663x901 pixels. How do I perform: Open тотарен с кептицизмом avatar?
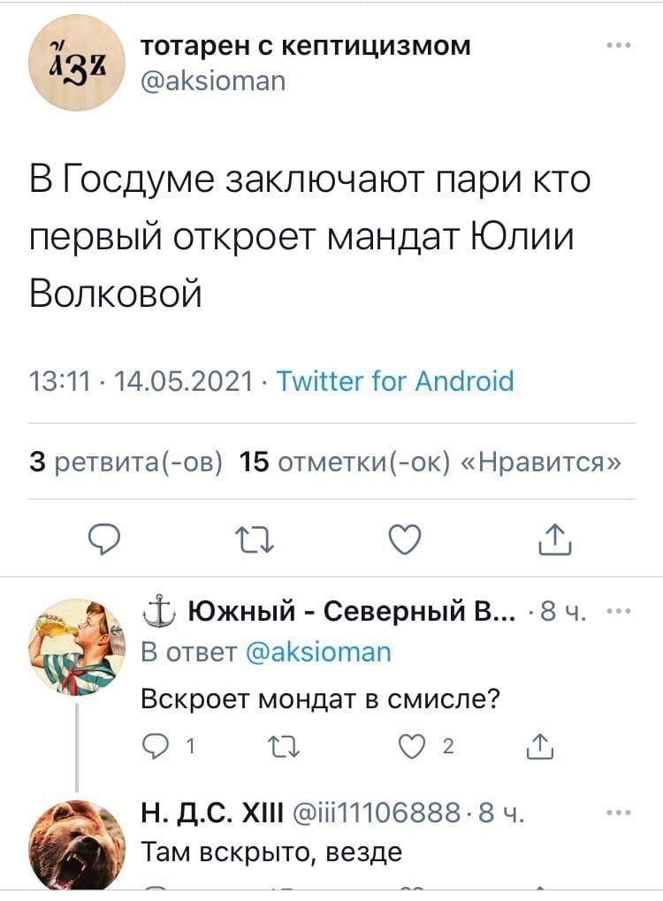[x=76, y=63]
